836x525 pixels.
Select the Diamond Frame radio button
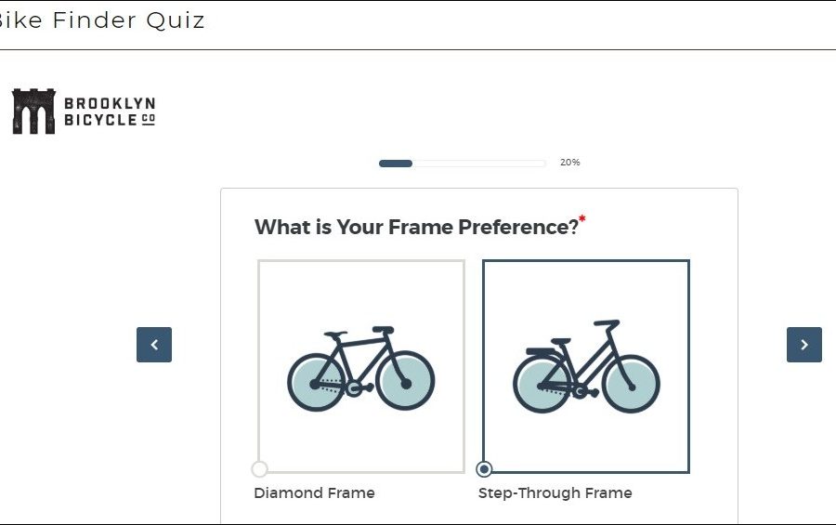click(x=260, y=469)
